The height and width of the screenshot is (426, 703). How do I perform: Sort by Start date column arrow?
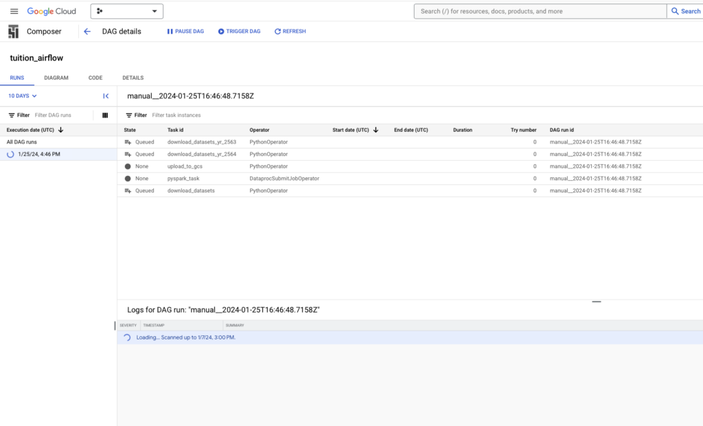[x=376, y=130]
